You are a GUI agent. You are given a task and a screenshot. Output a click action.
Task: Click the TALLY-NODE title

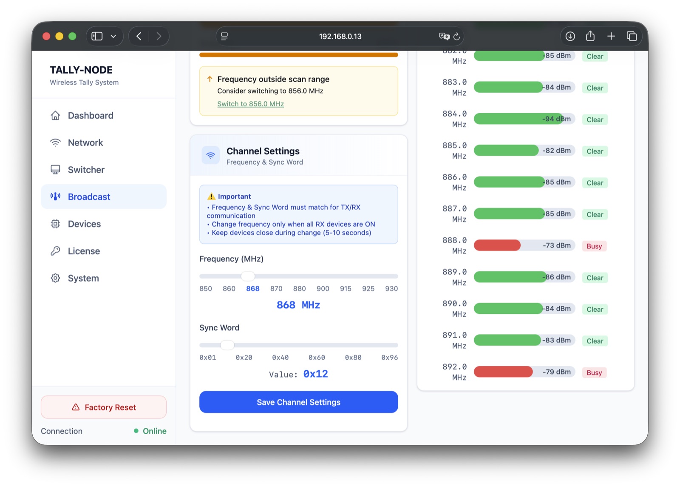pyautogui.click(x=81, y=70)
